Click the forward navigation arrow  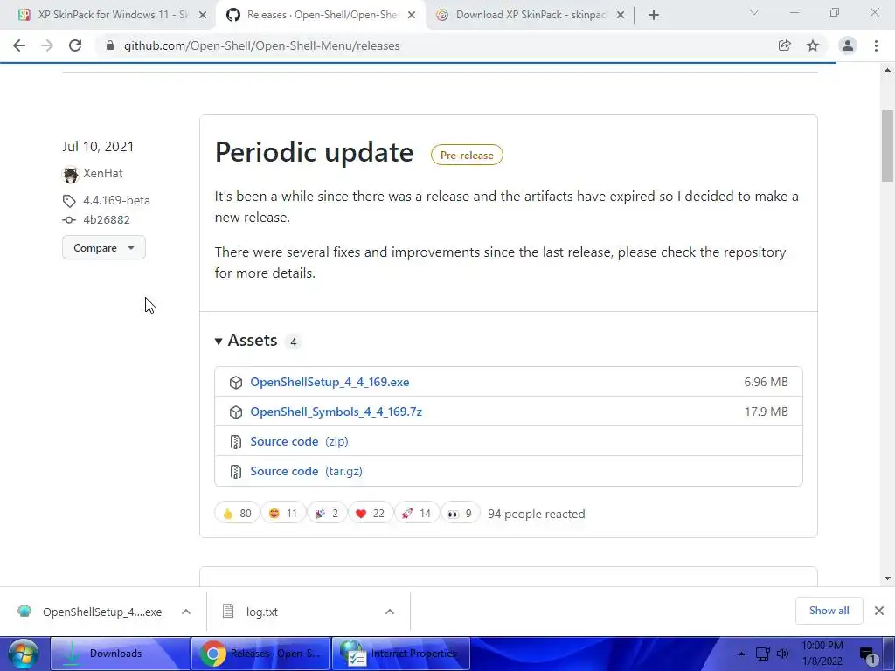click(x=47, y=45)
